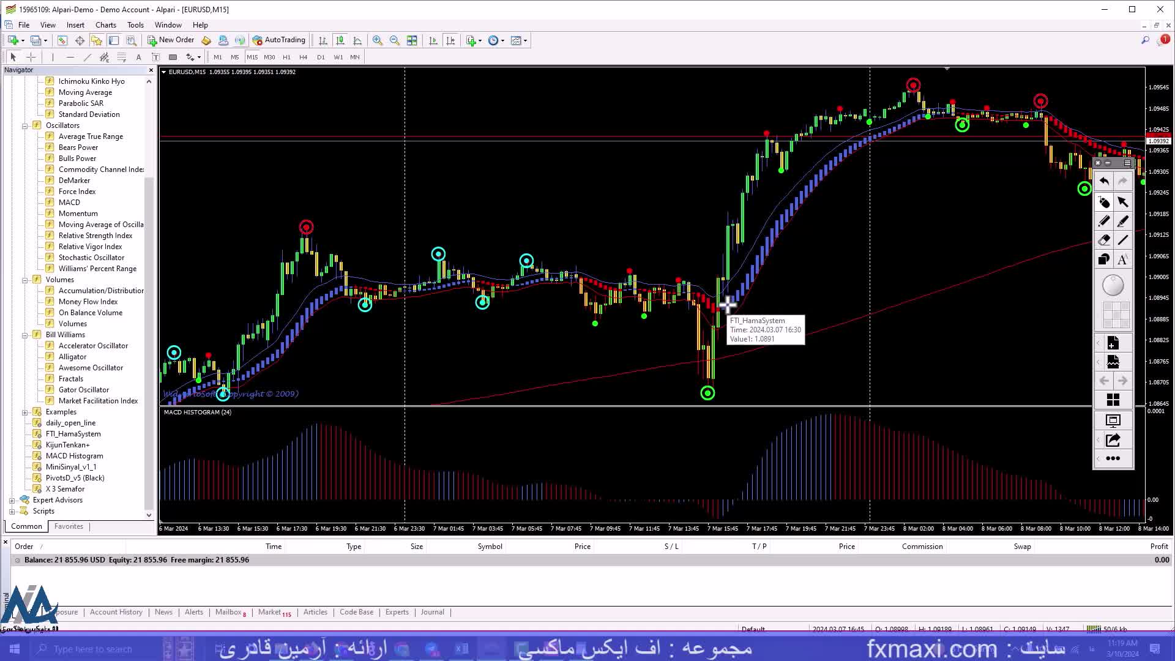Zoom in on the chart

(x=378, y=40)
